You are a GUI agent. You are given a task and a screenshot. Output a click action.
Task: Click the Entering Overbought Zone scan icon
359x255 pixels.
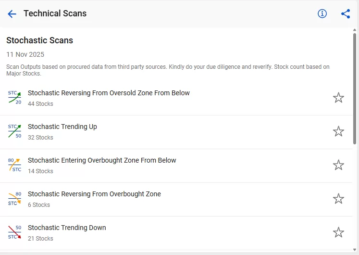pyautogui.click(x=14, y=165)
